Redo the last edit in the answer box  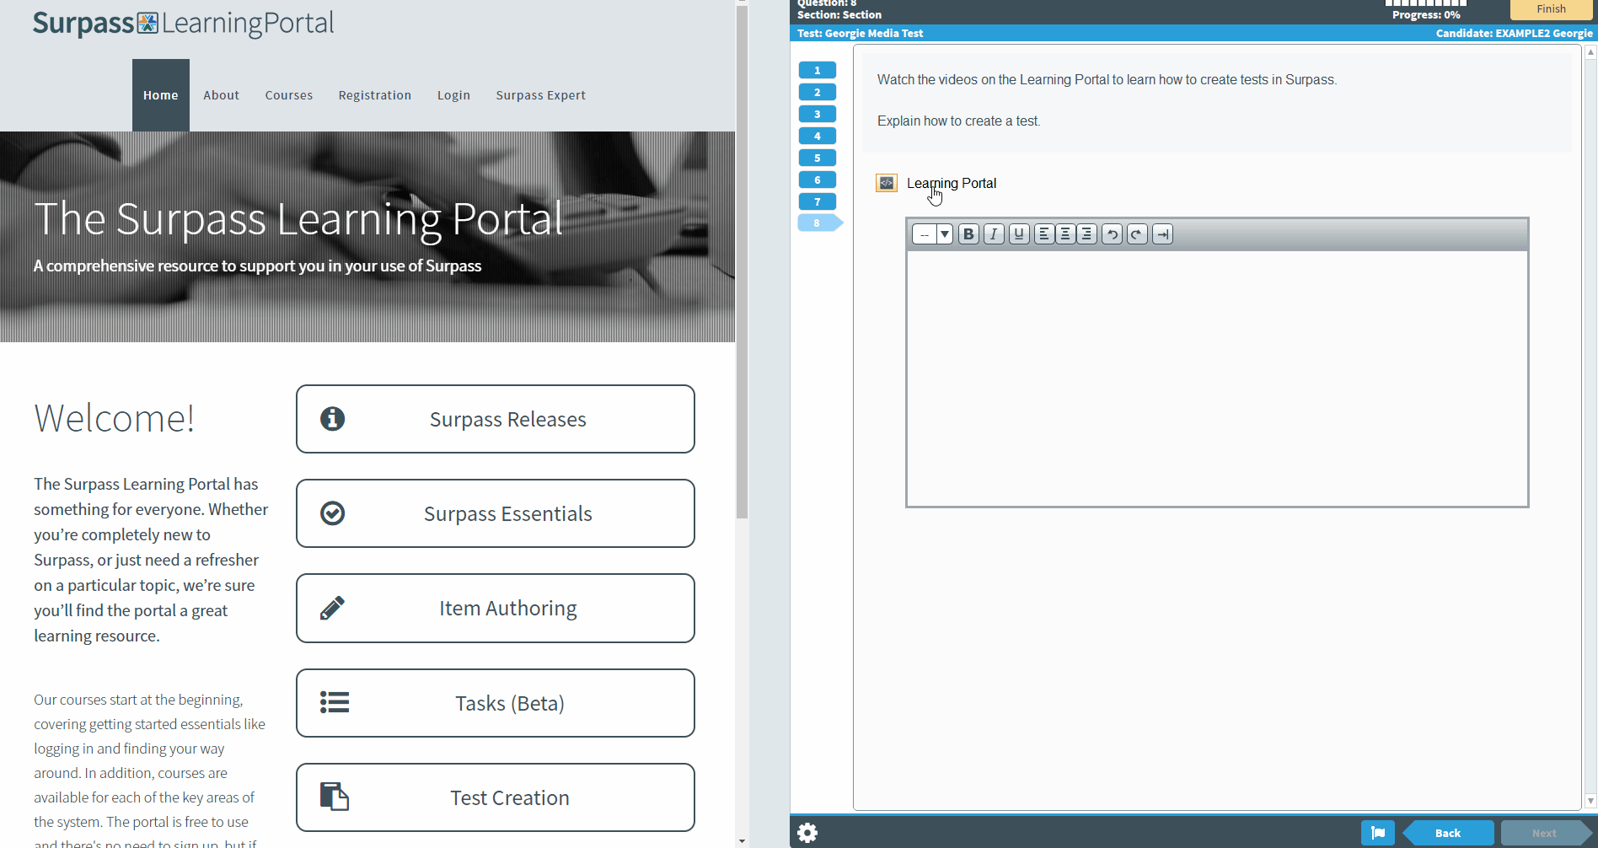(x=1137, y=234)
